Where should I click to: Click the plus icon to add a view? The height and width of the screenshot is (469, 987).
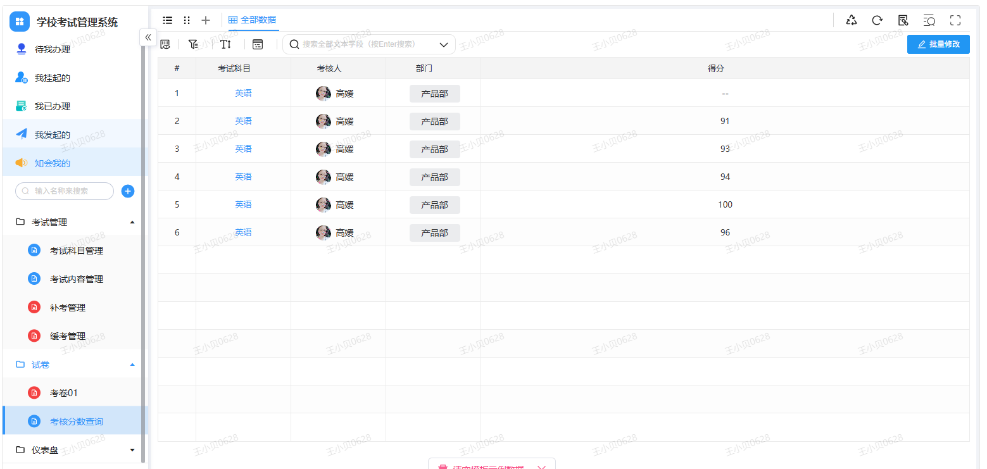coord(206,20)
